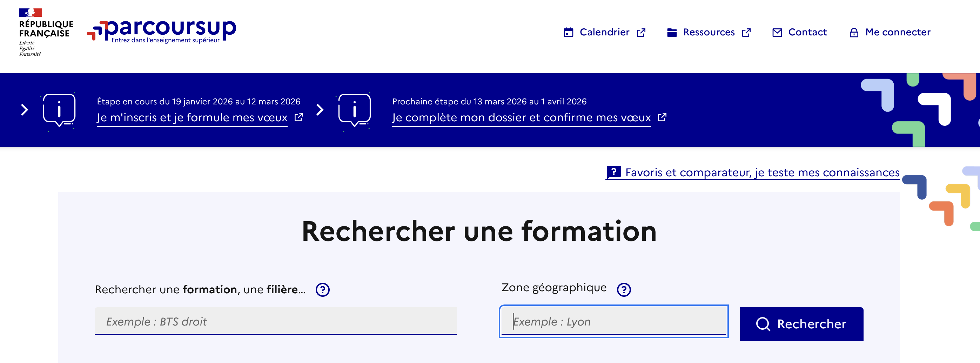980x363 pixels.
Task: Open the Zone géographique help question mark
Action: click(x=624, y=290)
